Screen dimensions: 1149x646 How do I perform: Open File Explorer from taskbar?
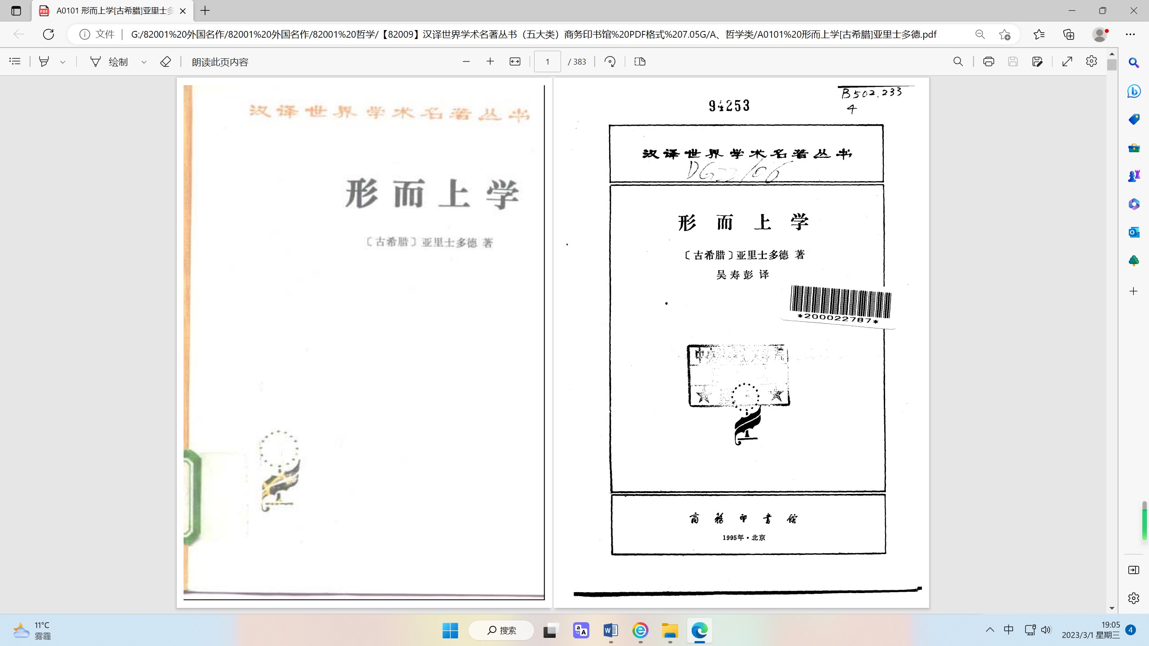[x=670, y=630]
